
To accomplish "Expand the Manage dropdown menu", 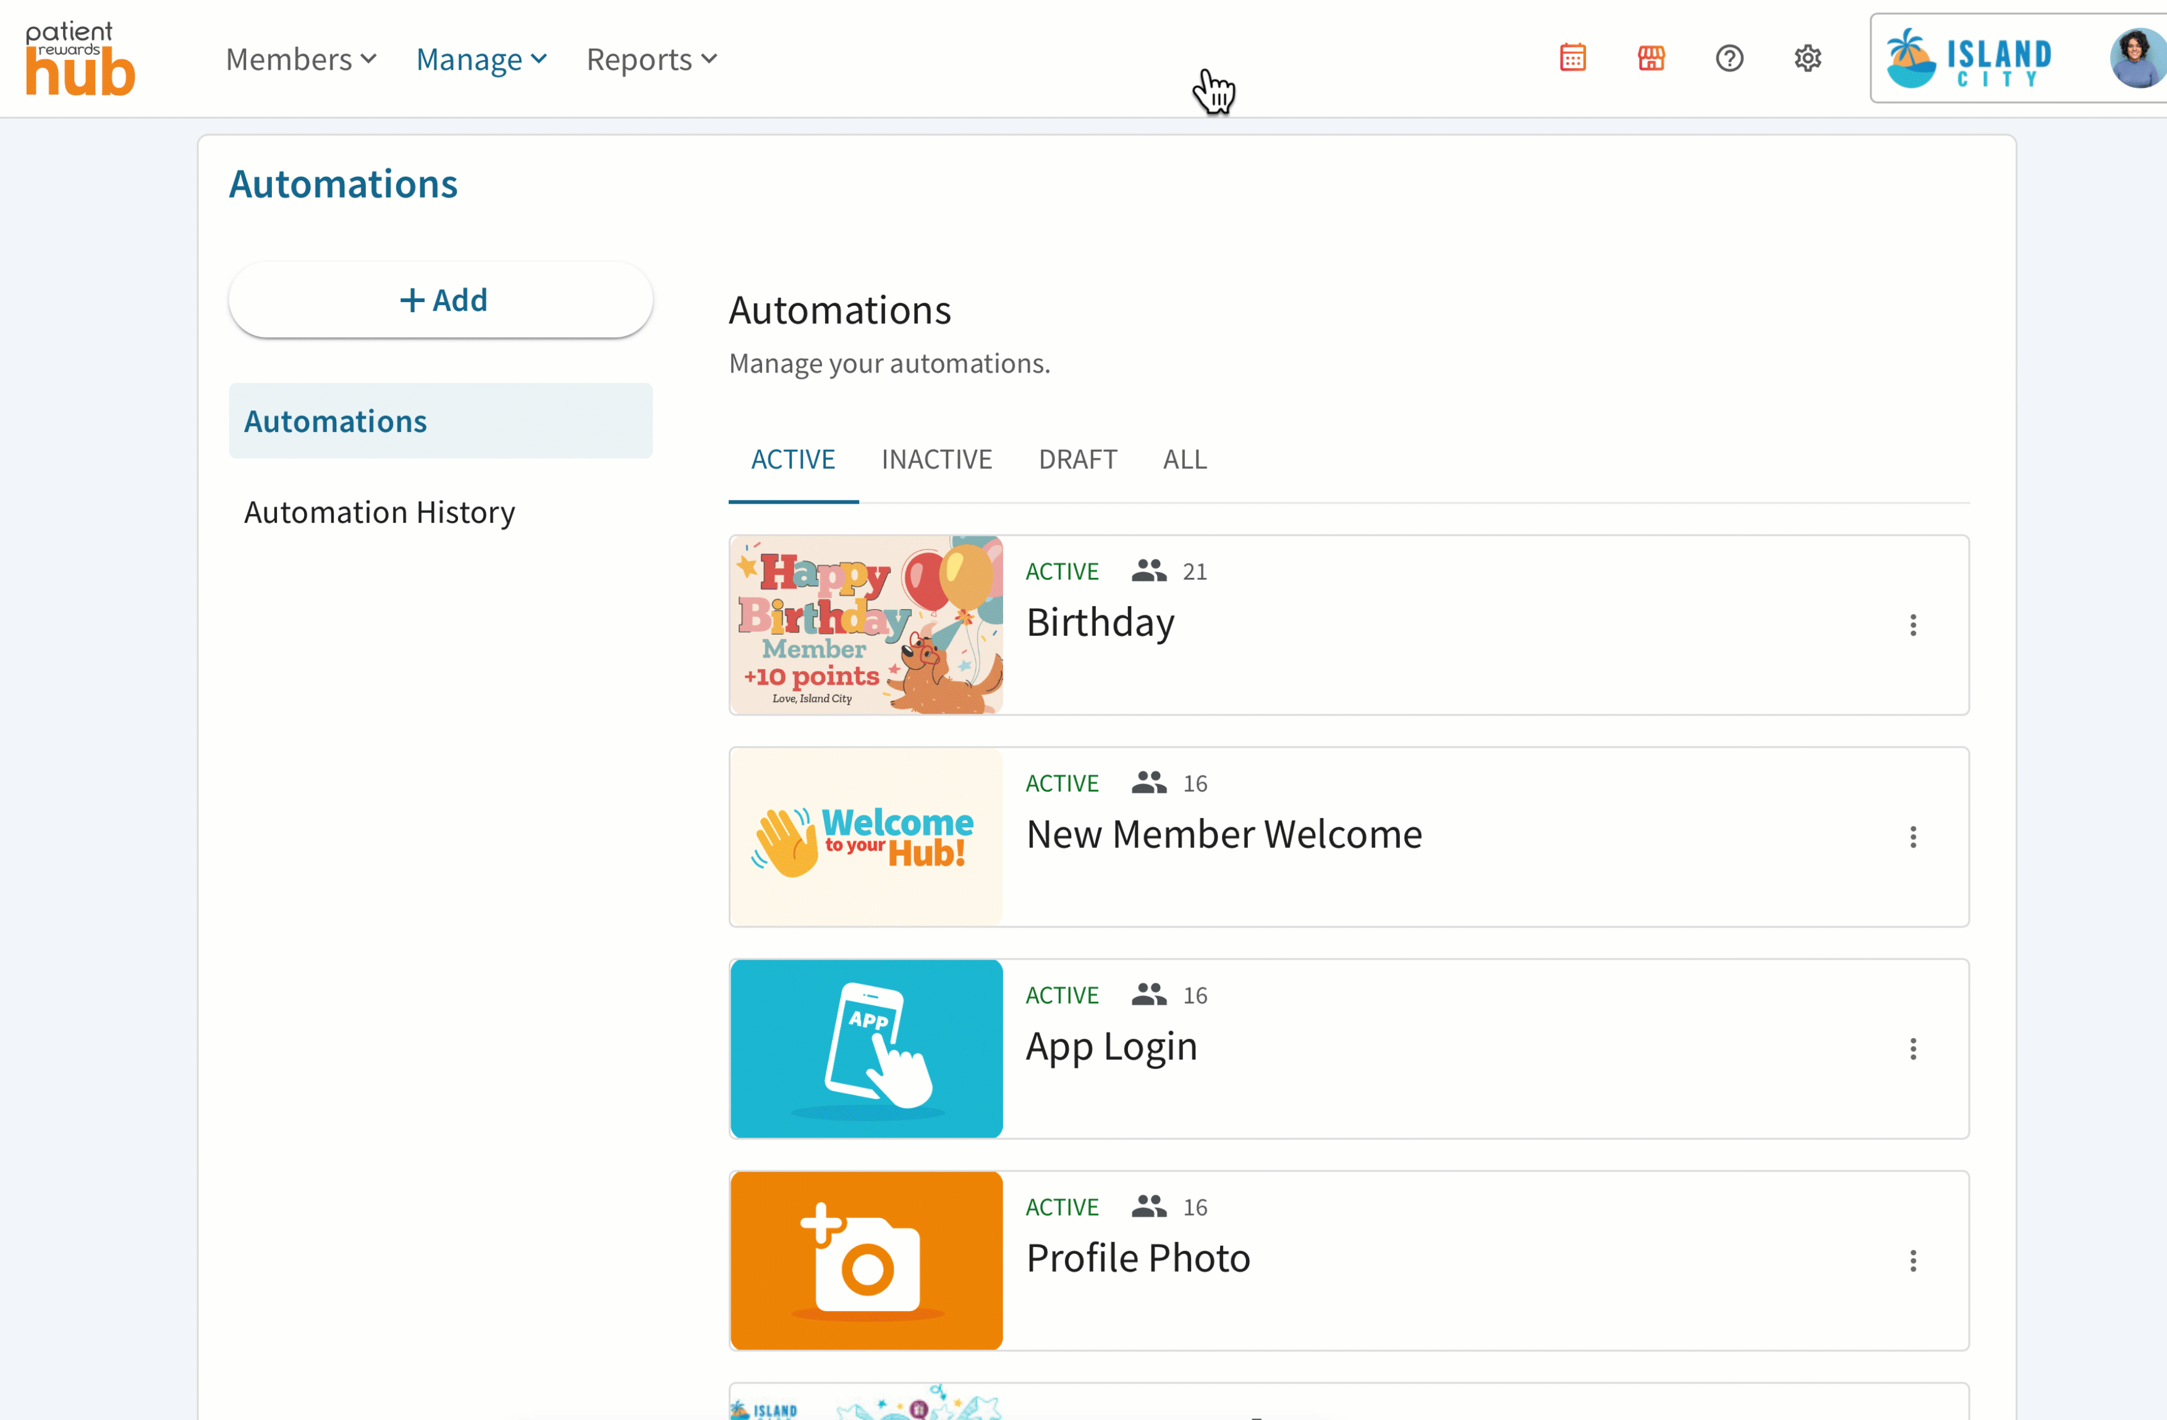I will [481, 59].
